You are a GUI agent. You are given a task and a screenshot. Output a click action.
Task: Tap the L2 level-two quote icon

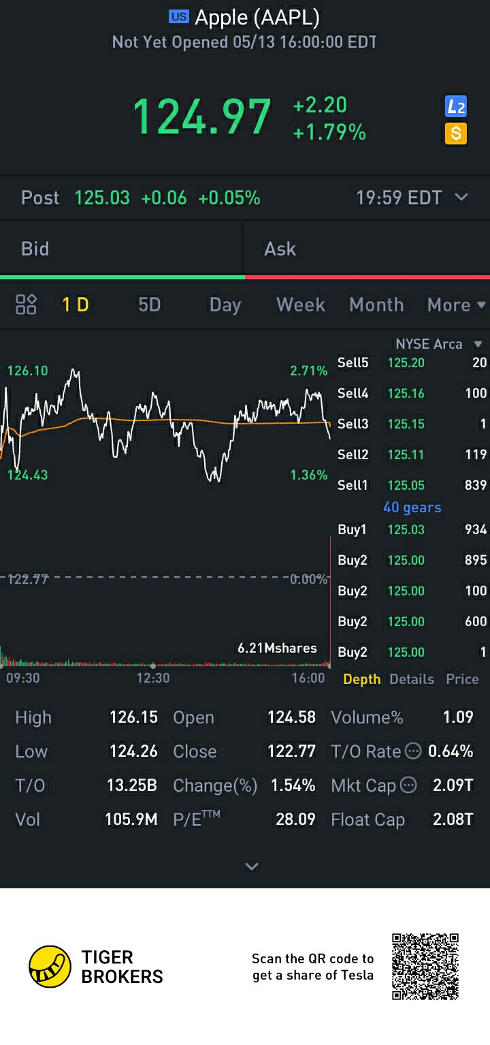click(x=455, y=106)
